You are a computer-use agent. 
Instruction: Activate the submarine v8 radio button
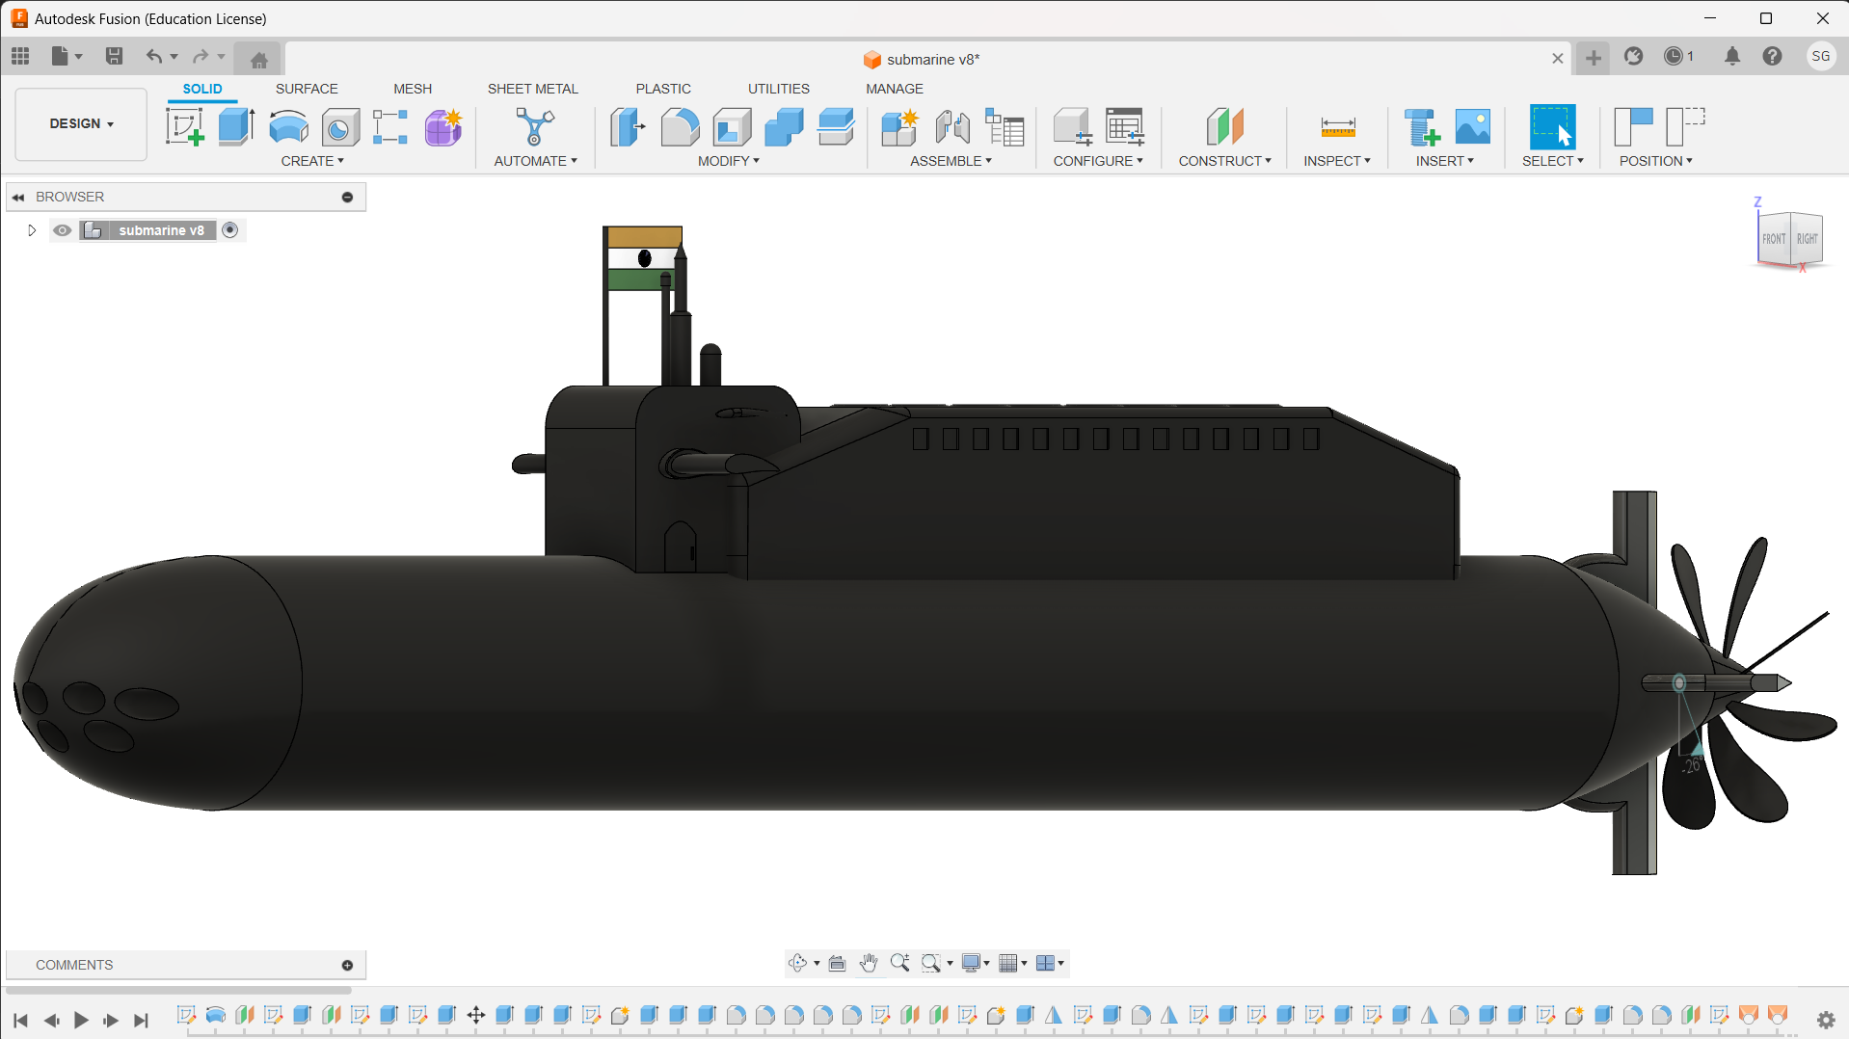[230, 230]
